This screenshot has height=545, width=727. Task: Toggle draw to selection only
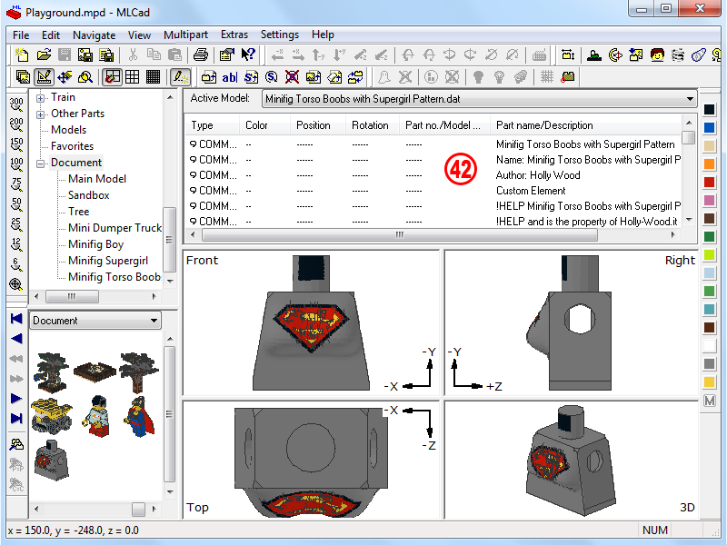tap(180, 77)
